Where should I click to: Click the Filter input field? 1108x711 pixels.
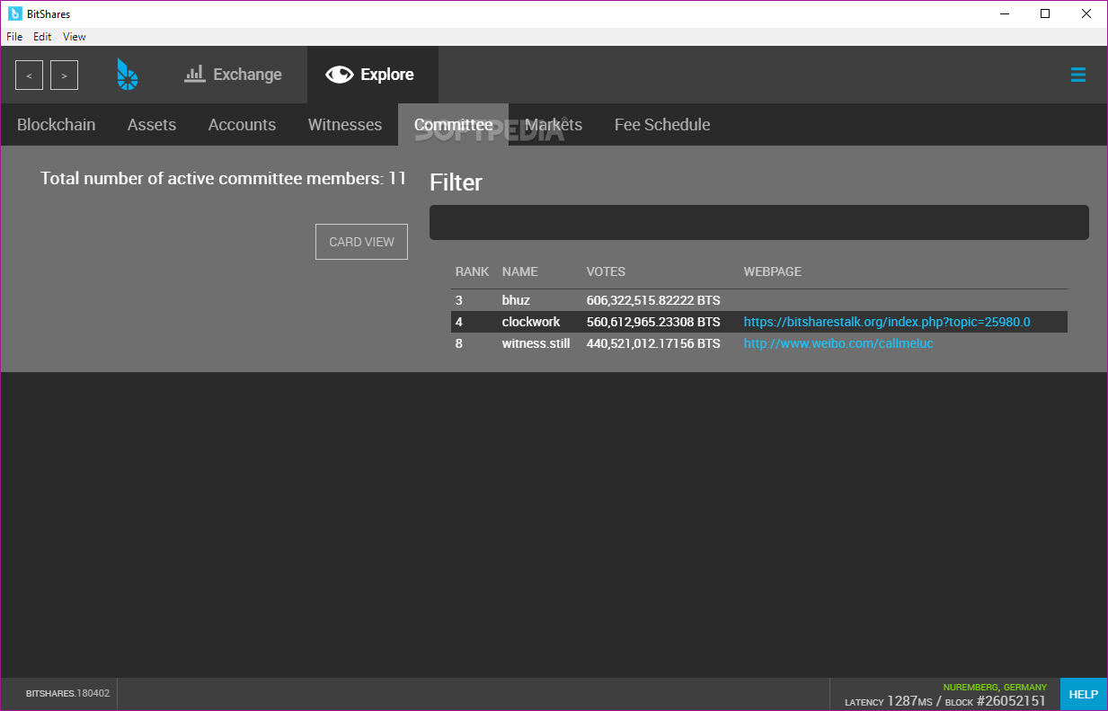click(x=759, y=222)
